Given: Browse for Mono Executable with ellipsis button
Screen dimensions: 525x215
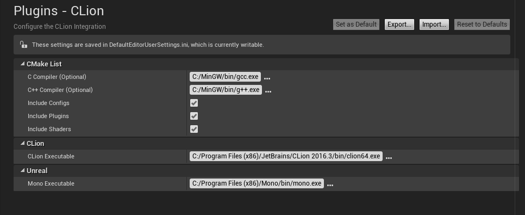Looking at the screenshot, I should [330, 185].
